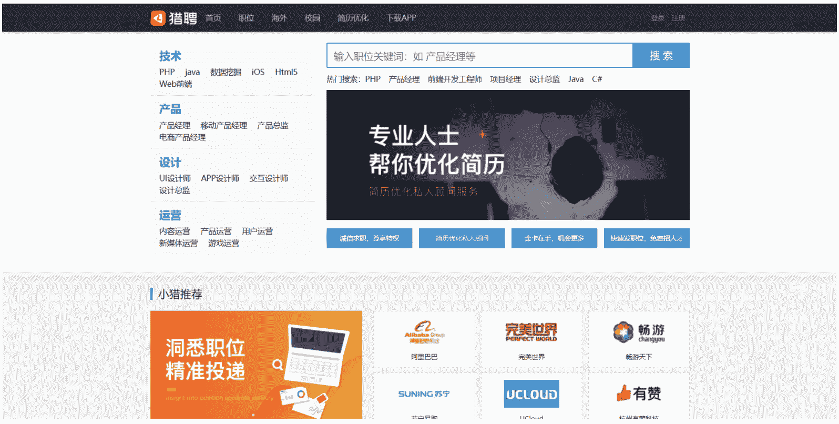This screenshot has width=839, height=424.
Task: Click the 登录 link at top right
Action: coord(657,18)
